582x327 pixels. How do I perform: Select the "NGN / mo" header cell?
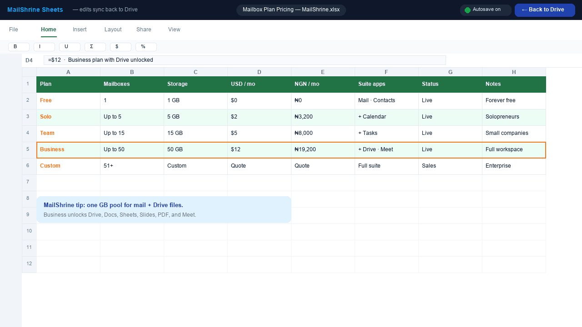pyautogui.click(x=323, y=85)
